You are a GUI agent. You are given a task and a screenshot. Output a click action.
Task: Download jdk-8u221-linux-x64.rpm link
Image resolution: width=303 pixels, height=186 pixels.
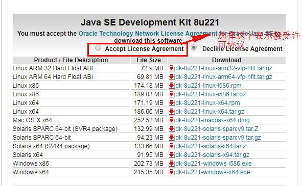coord(207,103)
